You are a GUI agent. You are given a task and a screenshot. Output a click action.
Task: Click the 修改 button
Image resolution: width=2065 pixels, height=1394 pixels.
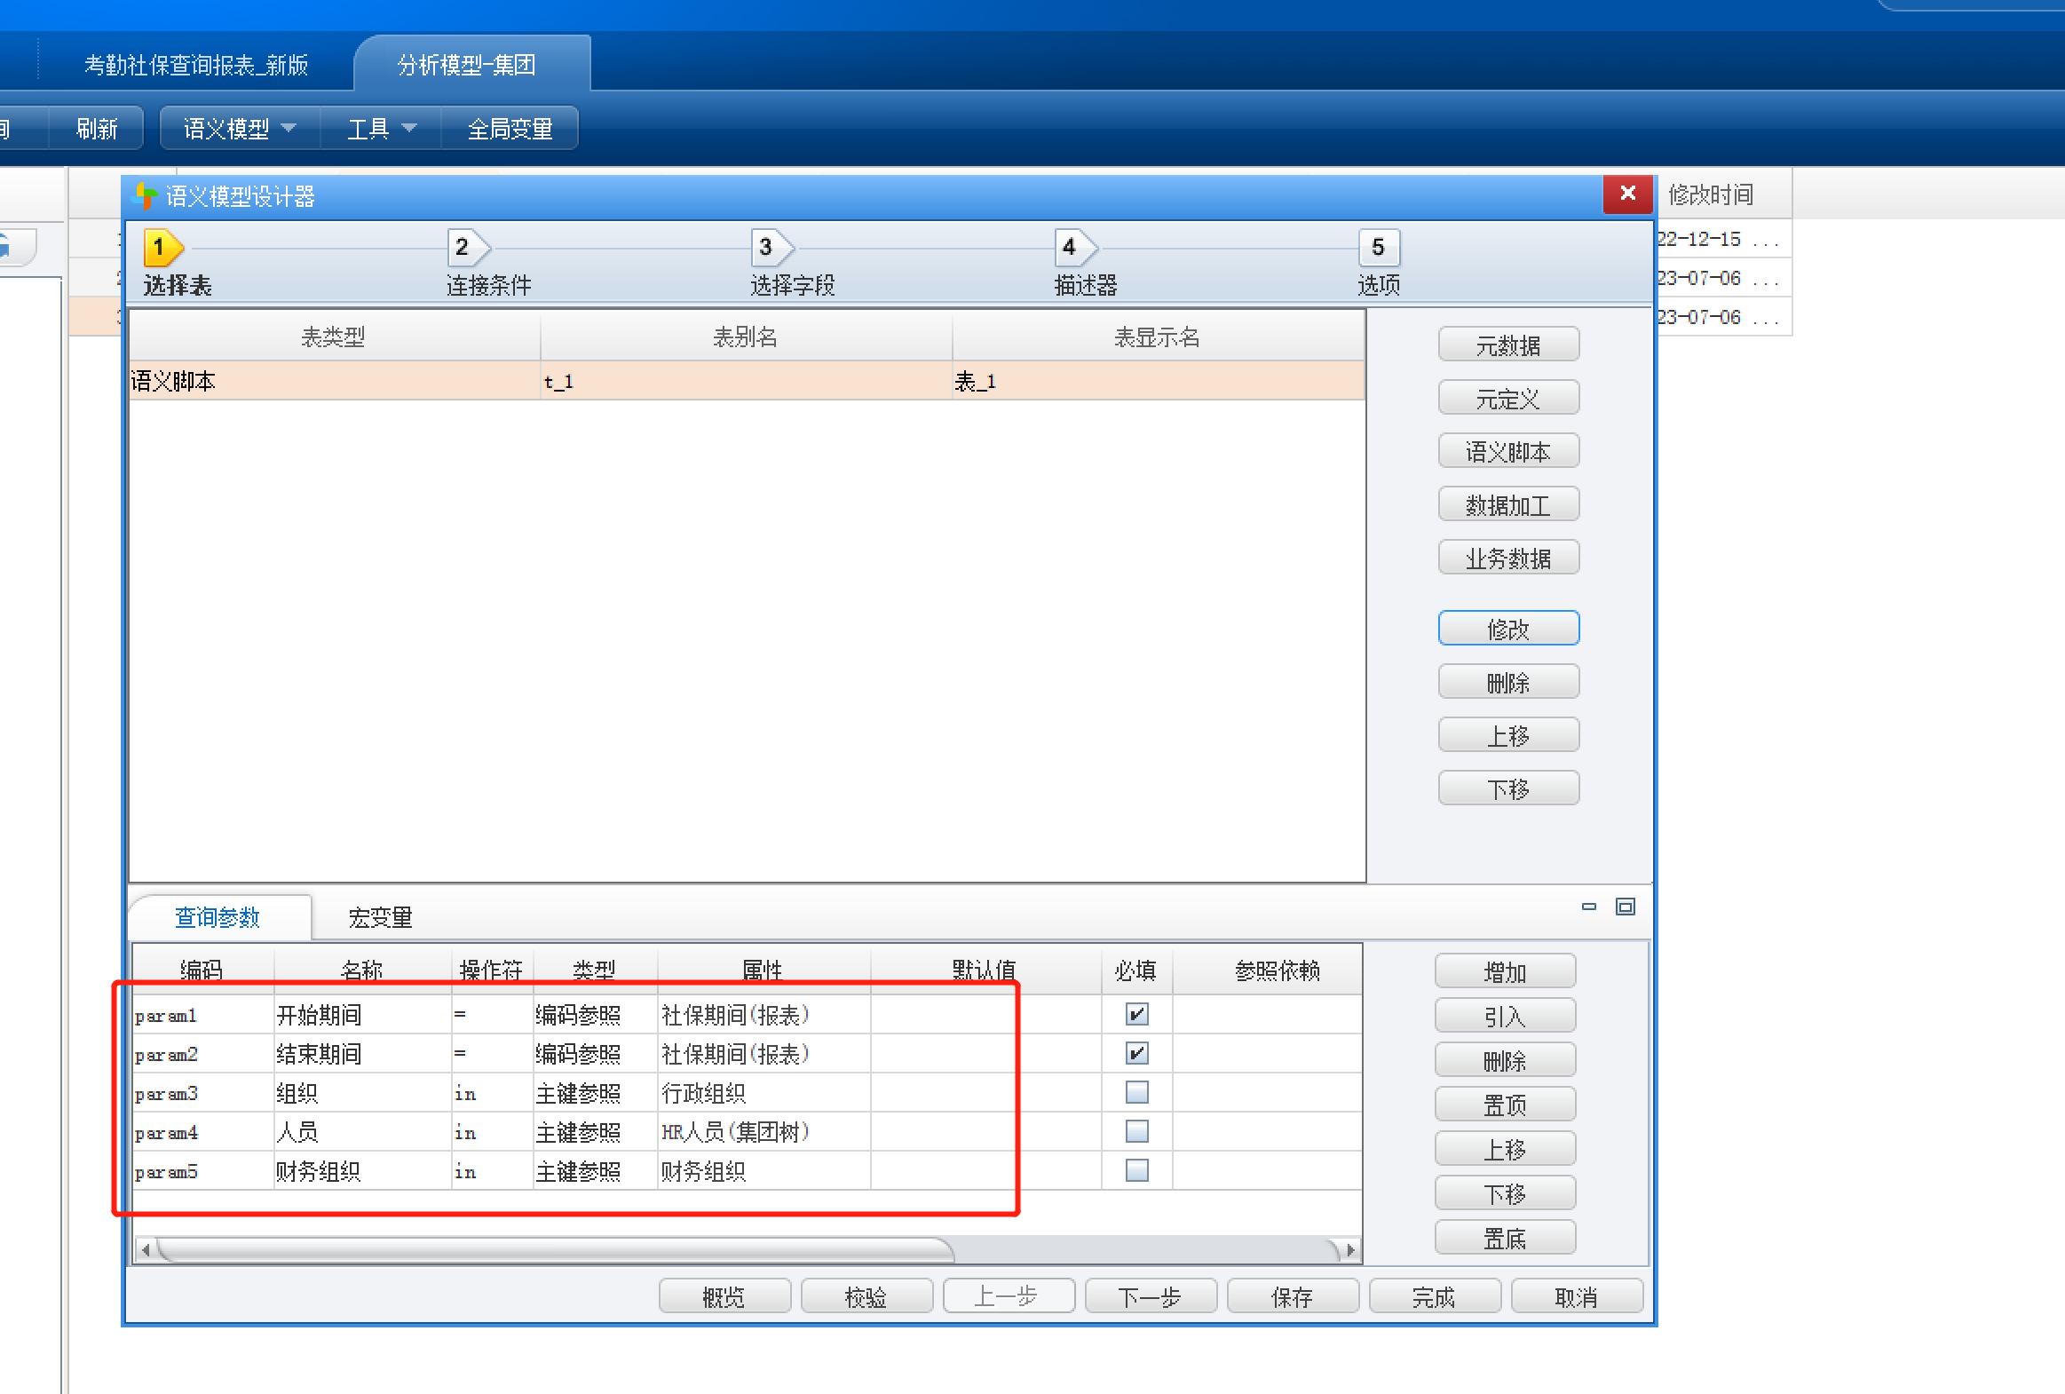(1507, 629)
